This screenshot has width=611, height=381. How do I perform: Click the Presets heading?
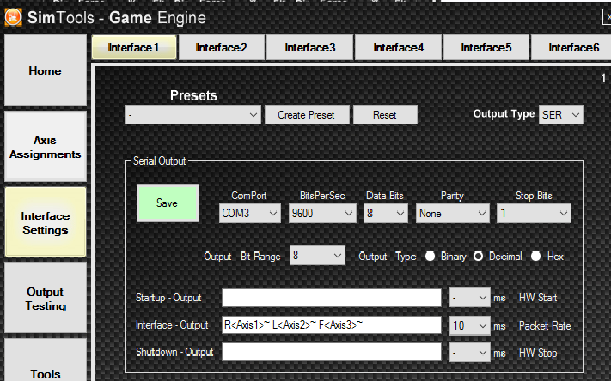click(193, 95)
